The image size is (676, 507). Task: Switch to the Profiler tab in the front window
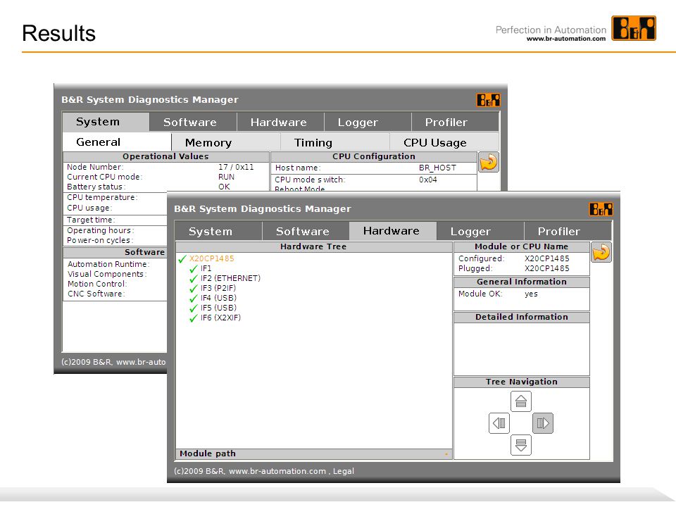click(x=568, y=232)
